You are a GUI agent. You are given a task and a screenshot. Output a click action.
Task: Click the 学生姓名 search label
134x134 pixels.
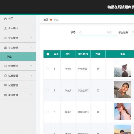(123, 32)
